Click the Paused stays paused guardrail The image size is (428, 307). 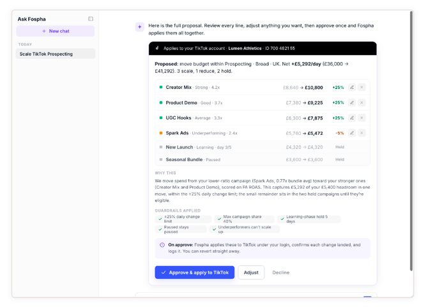181,230
